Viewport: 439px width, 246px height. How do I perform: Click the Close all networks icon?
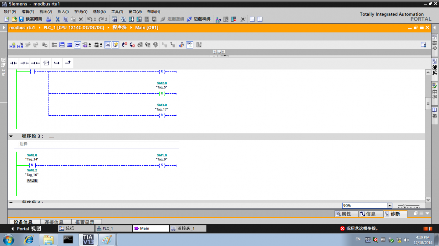(70, 45)
